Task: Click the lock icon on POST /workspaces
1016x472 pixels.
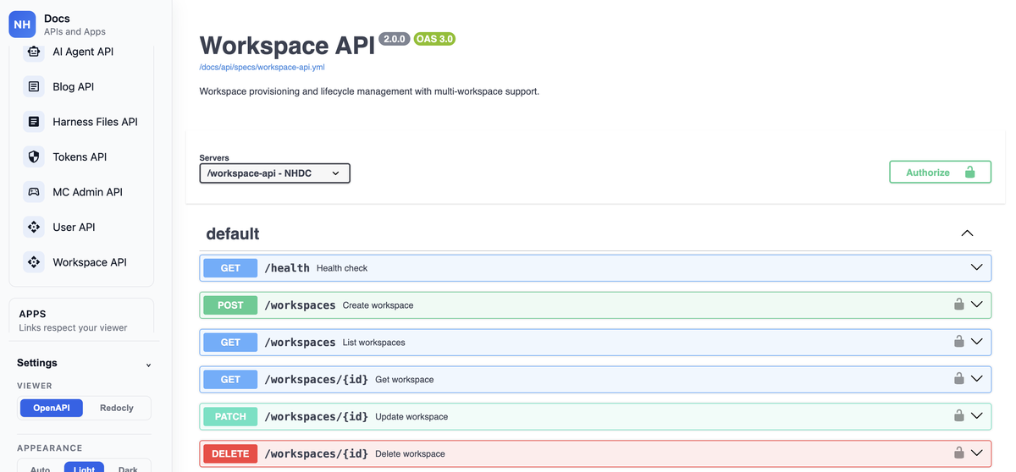Action: pos(959,305)
